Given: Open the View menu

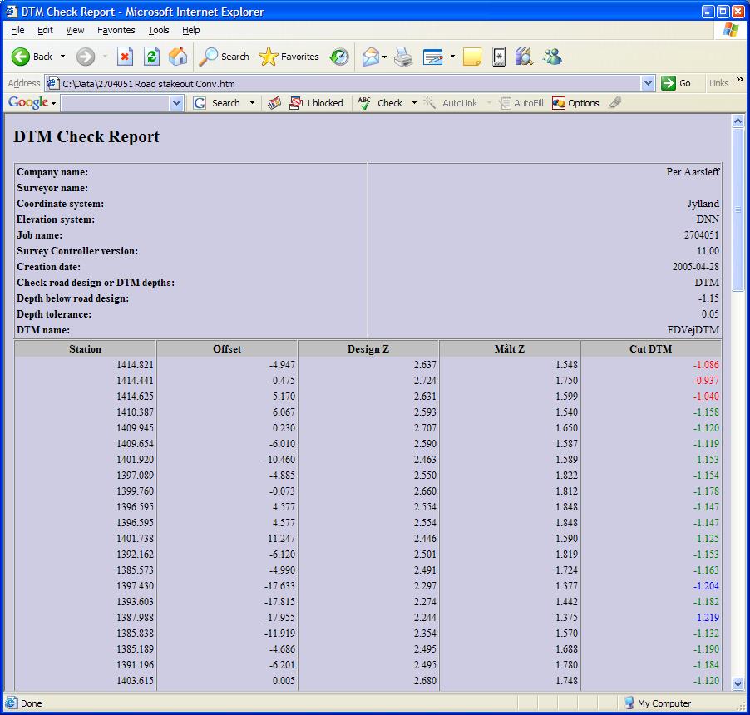Looking at the screenshot, I should point(75,30).
